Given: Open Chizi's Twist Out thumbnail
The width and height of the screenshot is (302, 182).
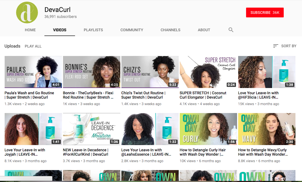Looking at the screenshot, I should (x=150, y=72).
